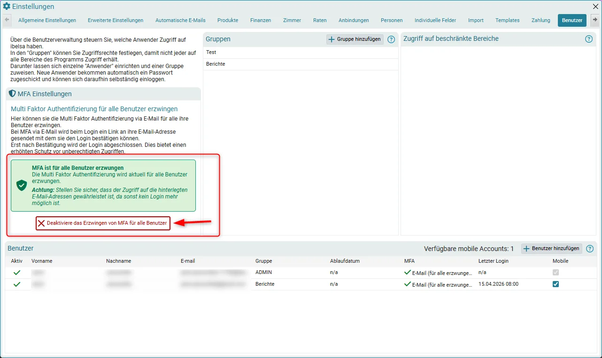Close the Einstellungen window
Image resolution: width=602 pixels, height=358 pixels.
coord(595,7)
